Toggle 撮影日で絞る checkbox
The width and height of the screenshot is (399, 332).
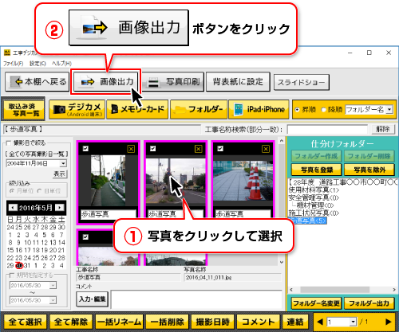pyautogui.click(x=8, y=143)
